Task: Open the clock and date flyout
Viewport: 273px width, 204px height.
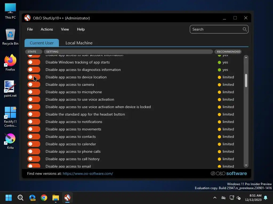Action: (x=253, y=198)
